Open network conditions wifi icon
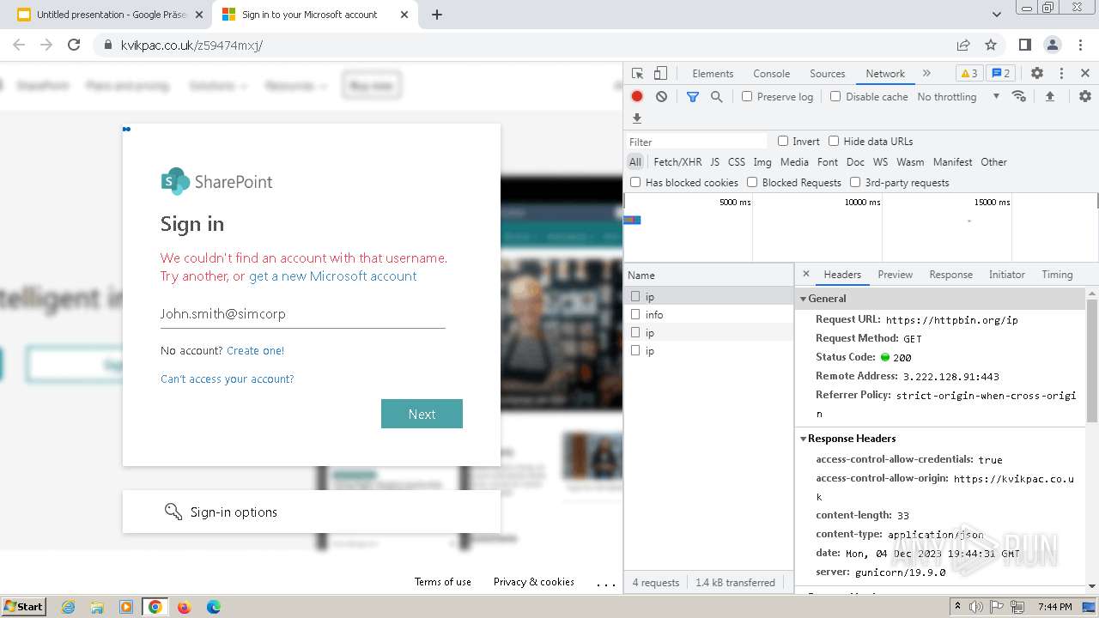Viewport: 1099px width, 618px height. pos(1019,97)
